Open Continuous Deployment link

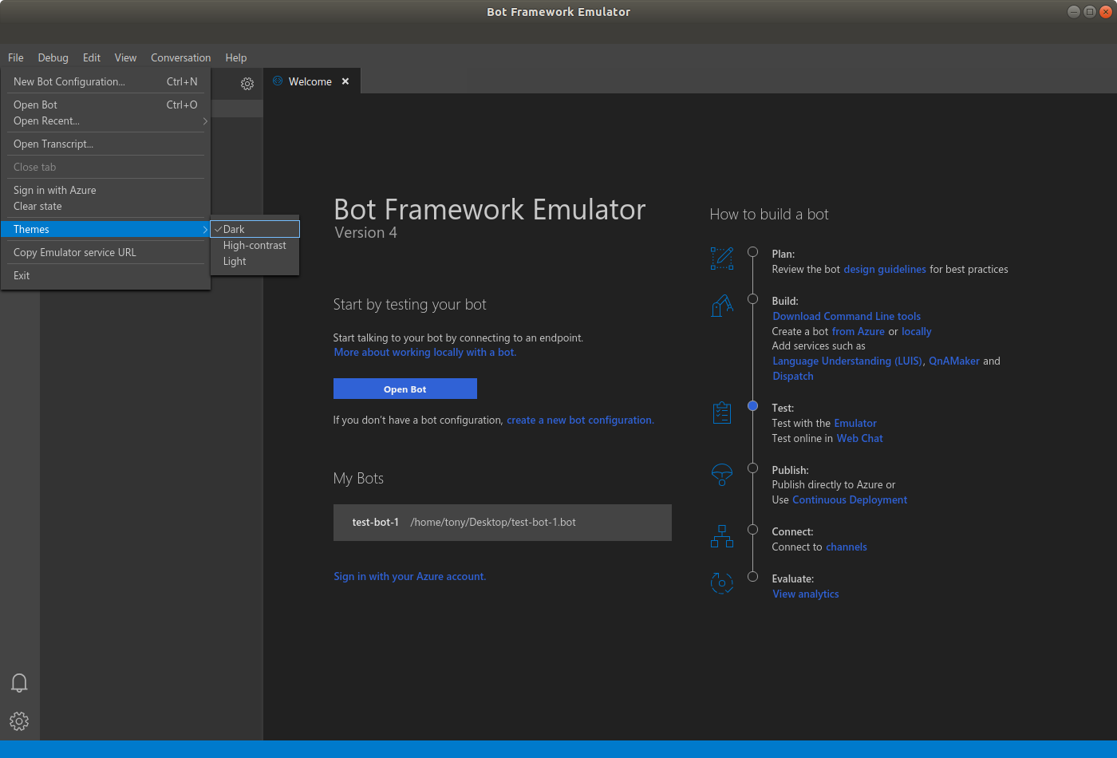coord(850,499)
